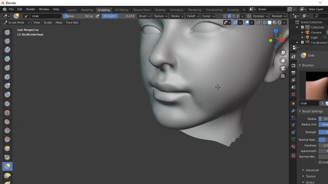Screen dimensions: 328x184
Task: Open the World properties tab icon
Action: point(293,94)
